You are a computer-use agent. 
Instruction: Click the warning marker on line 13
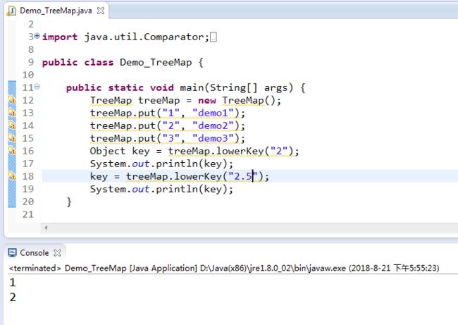point(12,113)
